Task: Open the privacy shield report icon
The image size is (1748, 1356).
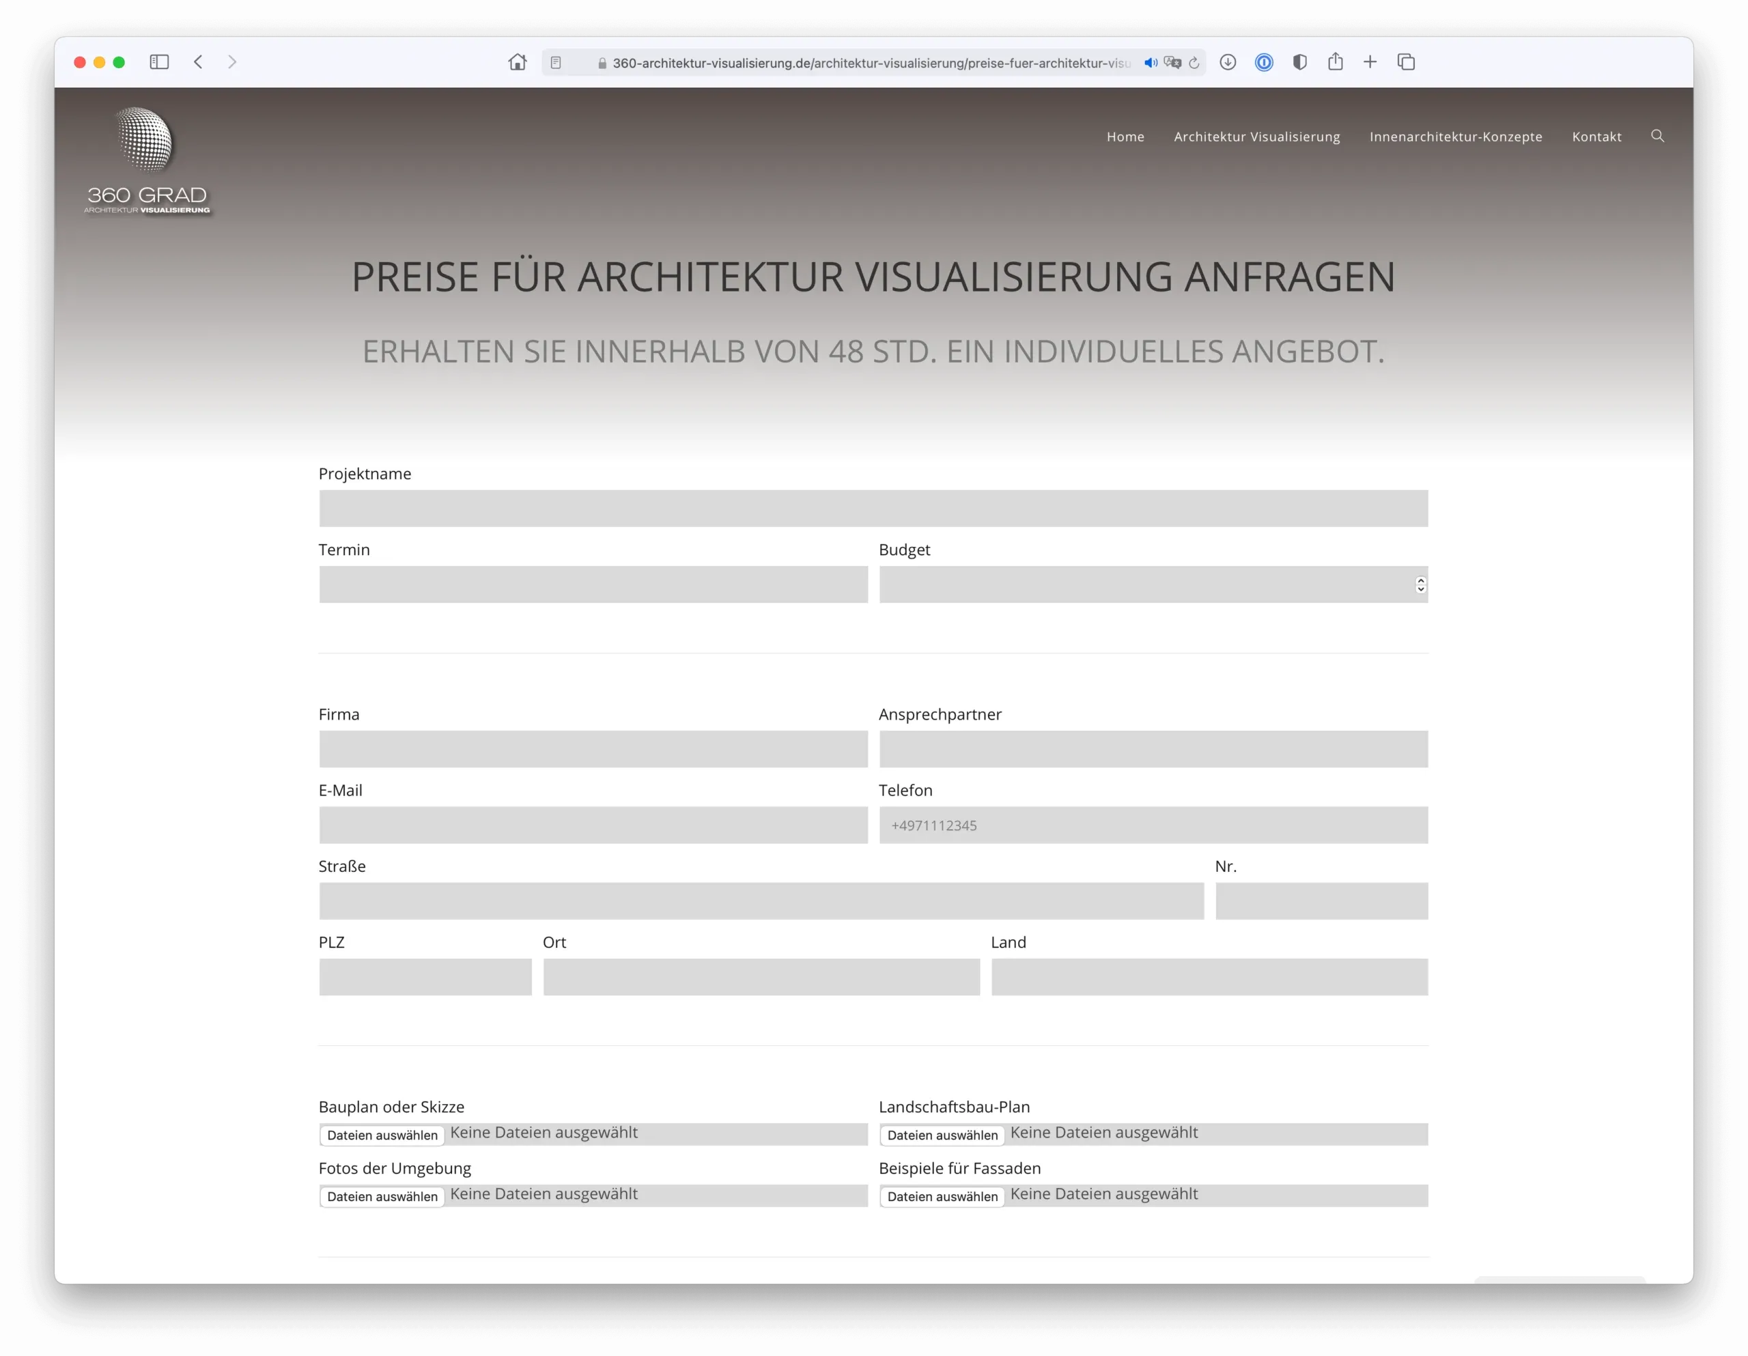Action: tap(1299, 62)
